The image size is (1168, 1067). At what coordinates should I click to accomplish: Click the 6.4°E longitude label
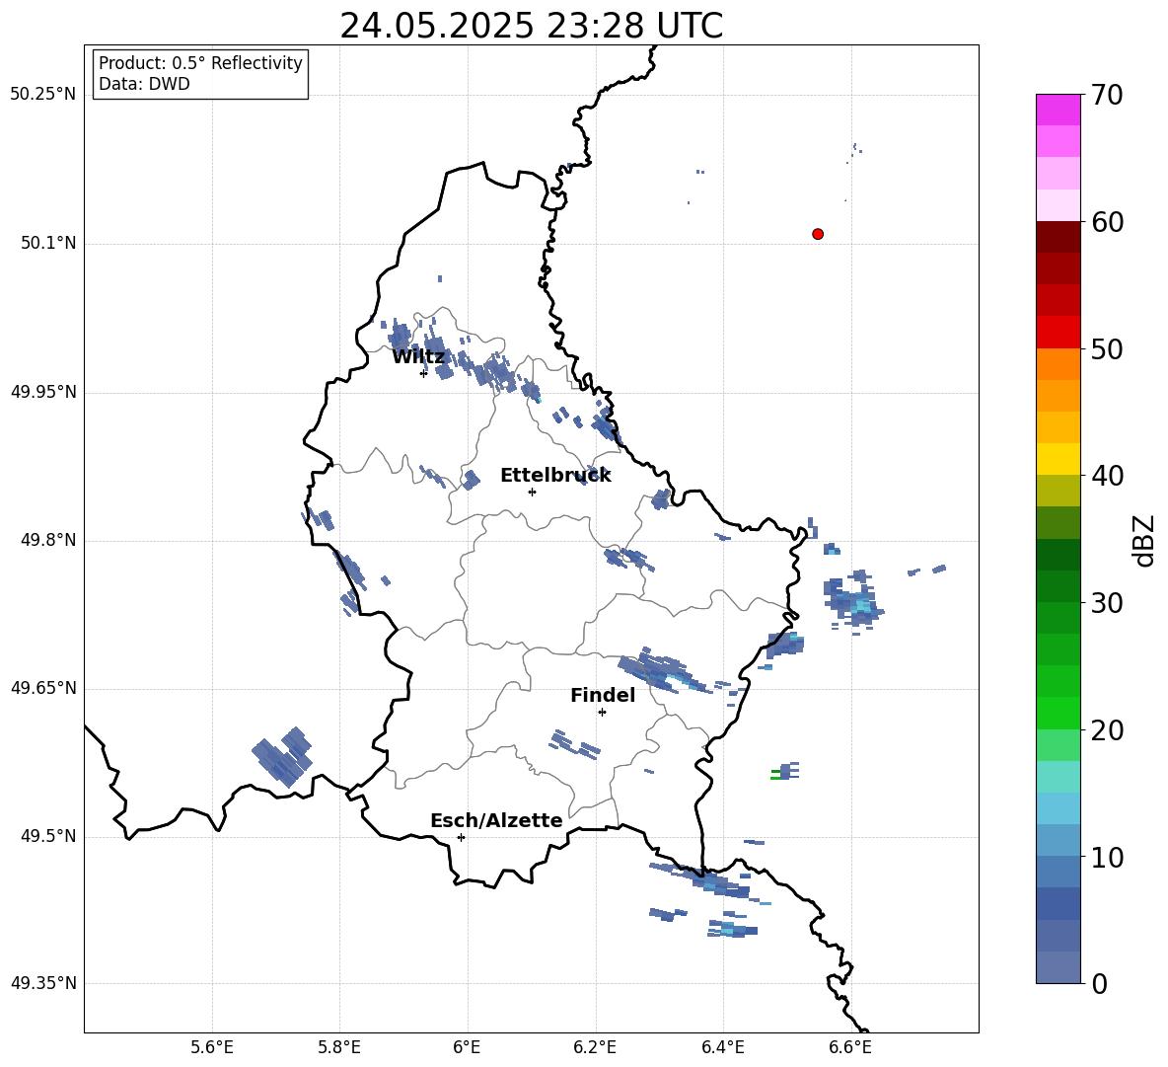pos(722,1047)
